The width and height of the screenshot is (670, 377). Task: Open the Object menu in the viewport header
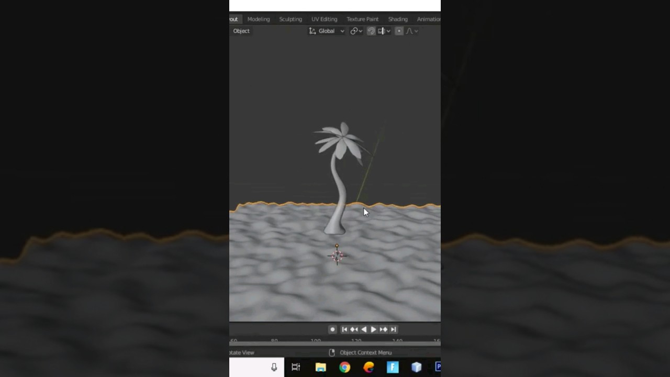point(241,31)
